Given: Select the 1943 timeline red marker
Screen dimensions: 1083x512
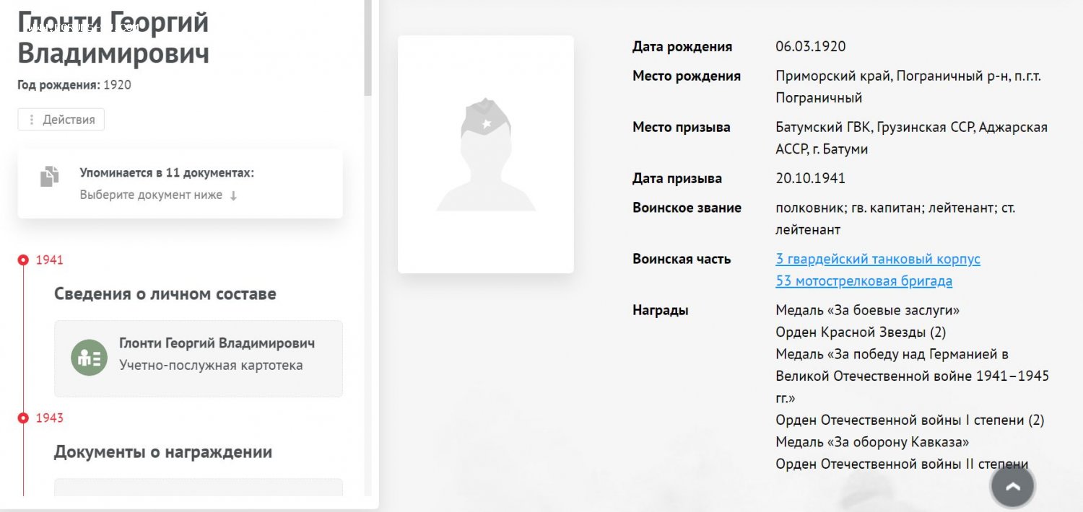Looking at the screenshot, I should click(23, 418).
